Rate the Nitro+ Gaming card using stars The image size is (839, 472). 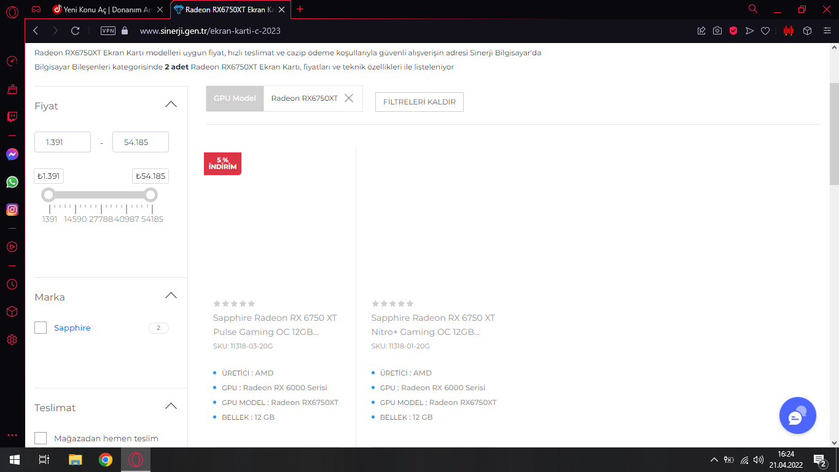392,304
